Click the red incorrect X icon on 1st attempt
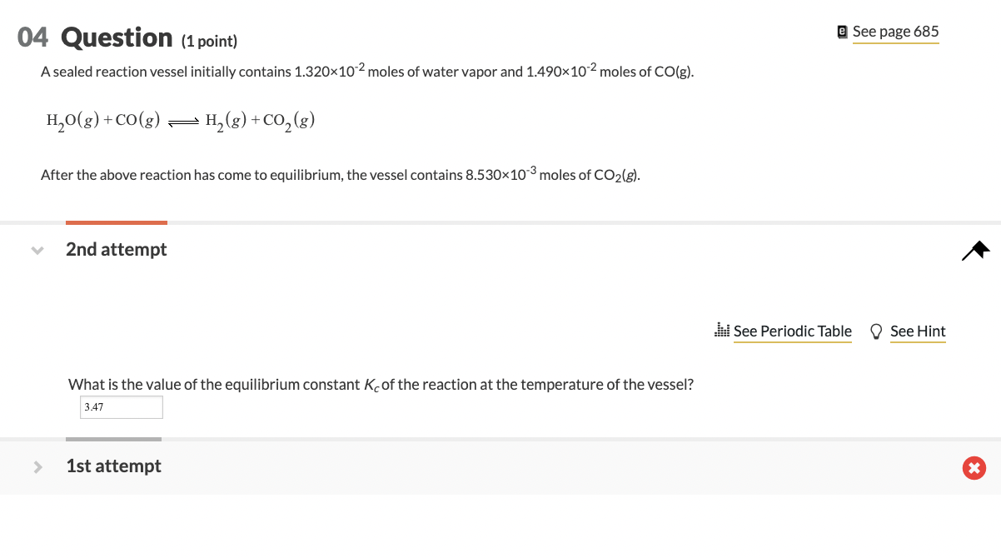1001x558 pixels. pyautogui.click(x=974, y=468)
